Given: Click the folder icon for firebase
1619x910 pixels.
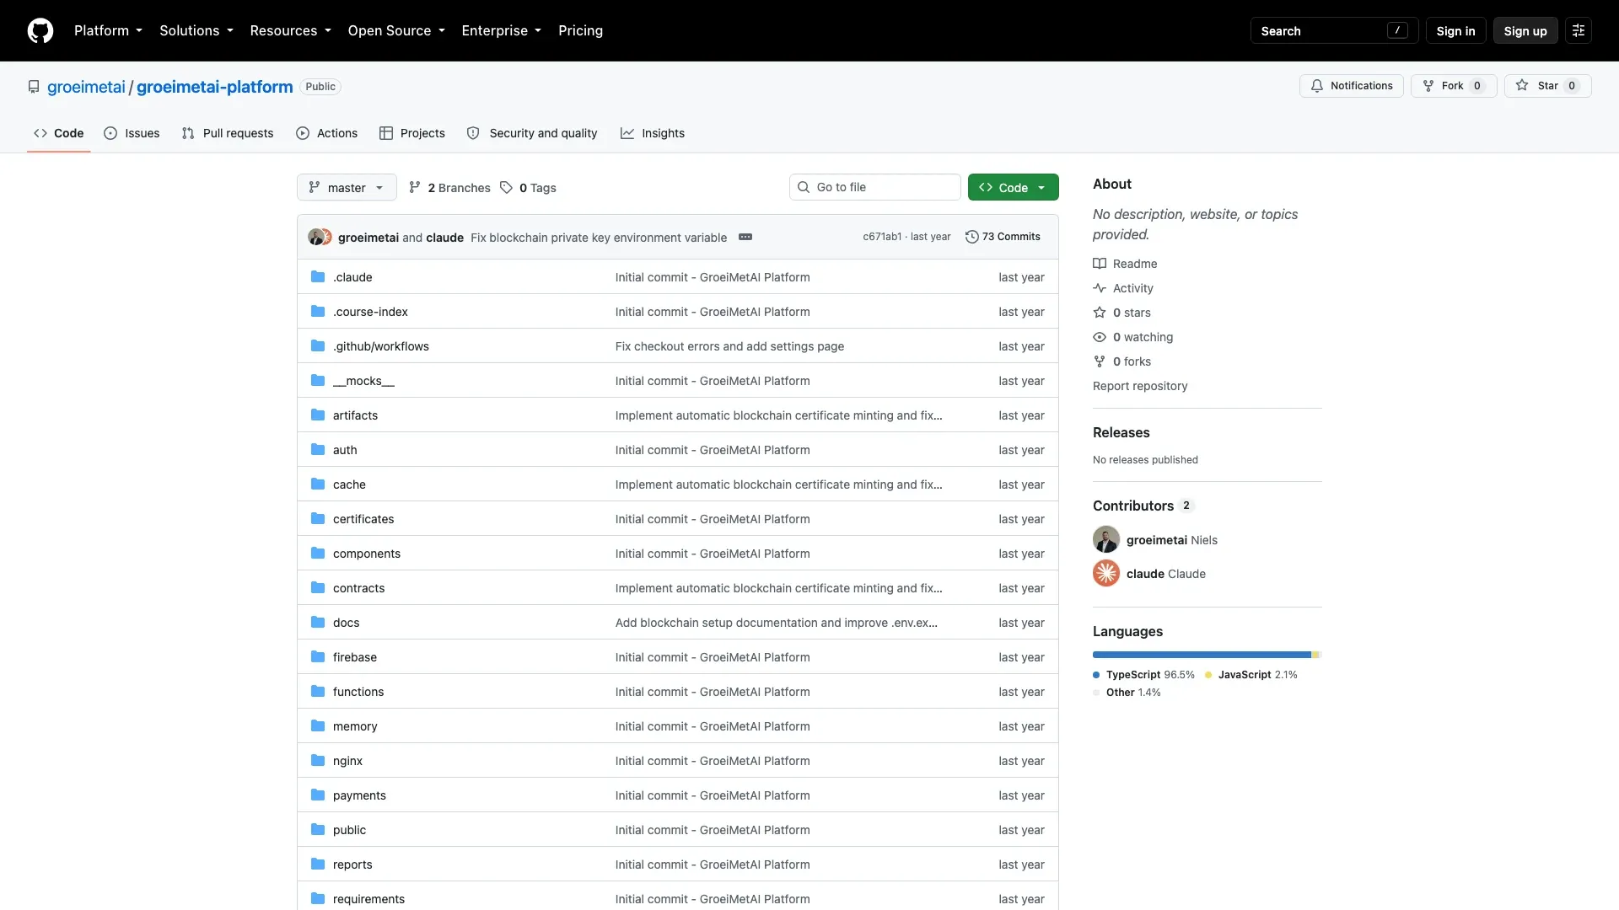Looking at the screenshot, I should pos(318,657).
